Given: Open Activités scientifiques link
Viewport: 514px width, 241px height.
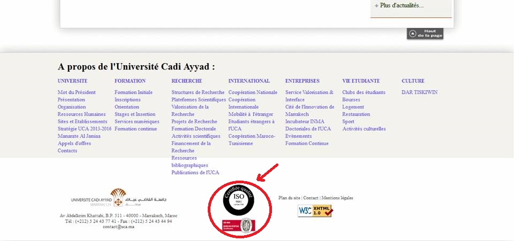Looking at the screenshot, I should [x=196, y=136].
